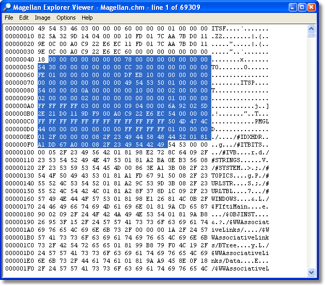Click ASCII text 'nks/Data' in row 000001E0
The height and width of the screenshot is (286, 325).
pos(226,261)
